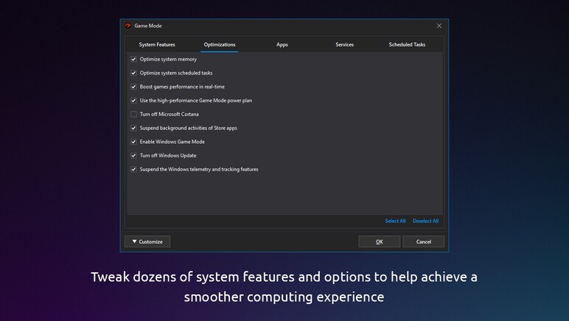Uncheck Enable Windows Game Mode
Viewport: 569px width, 321px height.
133,142
